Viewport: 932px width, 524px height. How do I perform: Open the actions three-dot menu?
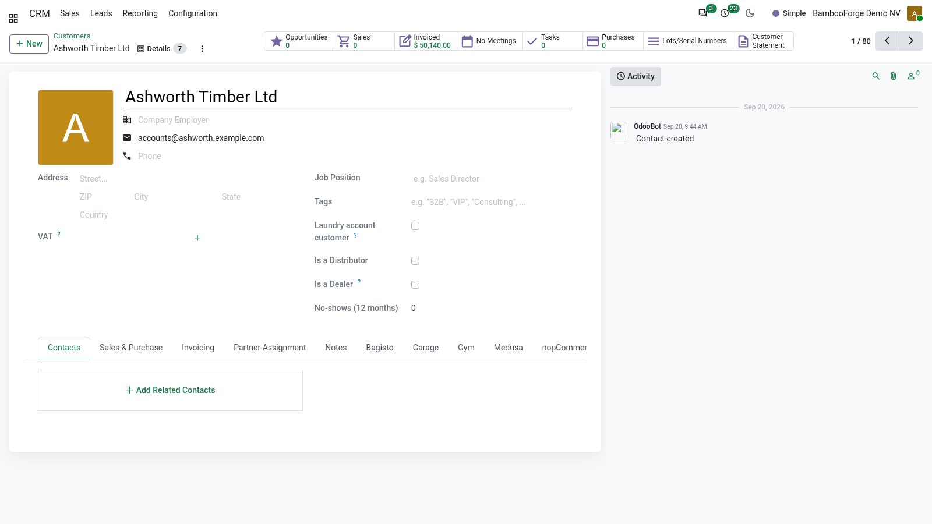(202, 49)
